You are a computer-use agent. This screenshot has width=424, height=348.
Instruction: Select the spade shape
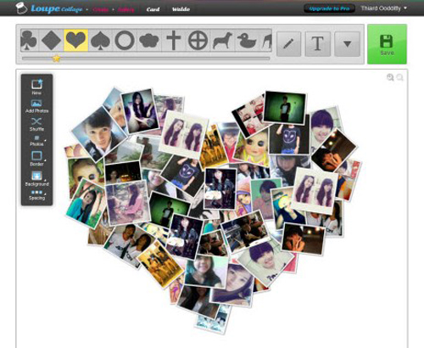[x=100, y=41]
